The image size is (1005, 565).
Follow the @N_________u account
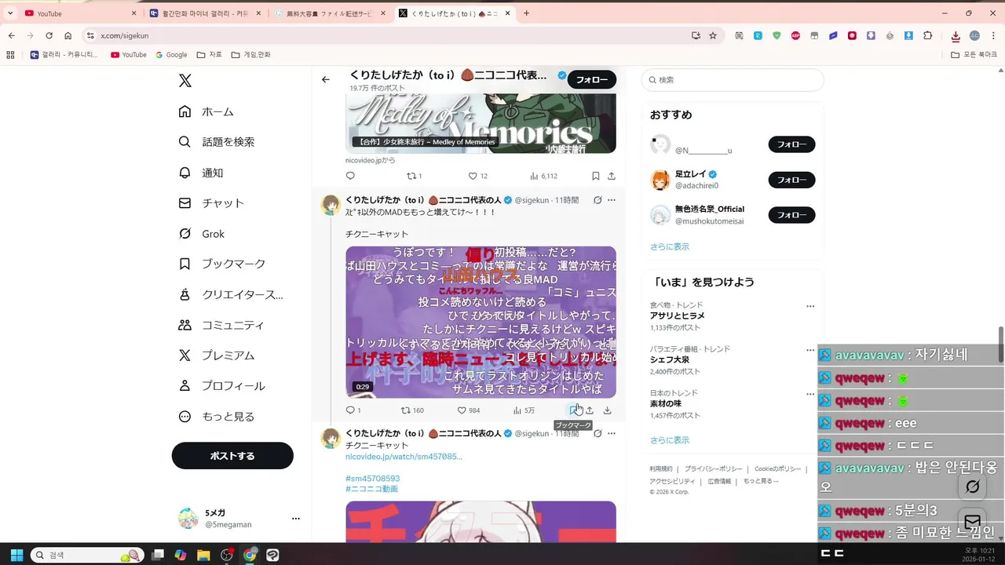tap(791, 144)
